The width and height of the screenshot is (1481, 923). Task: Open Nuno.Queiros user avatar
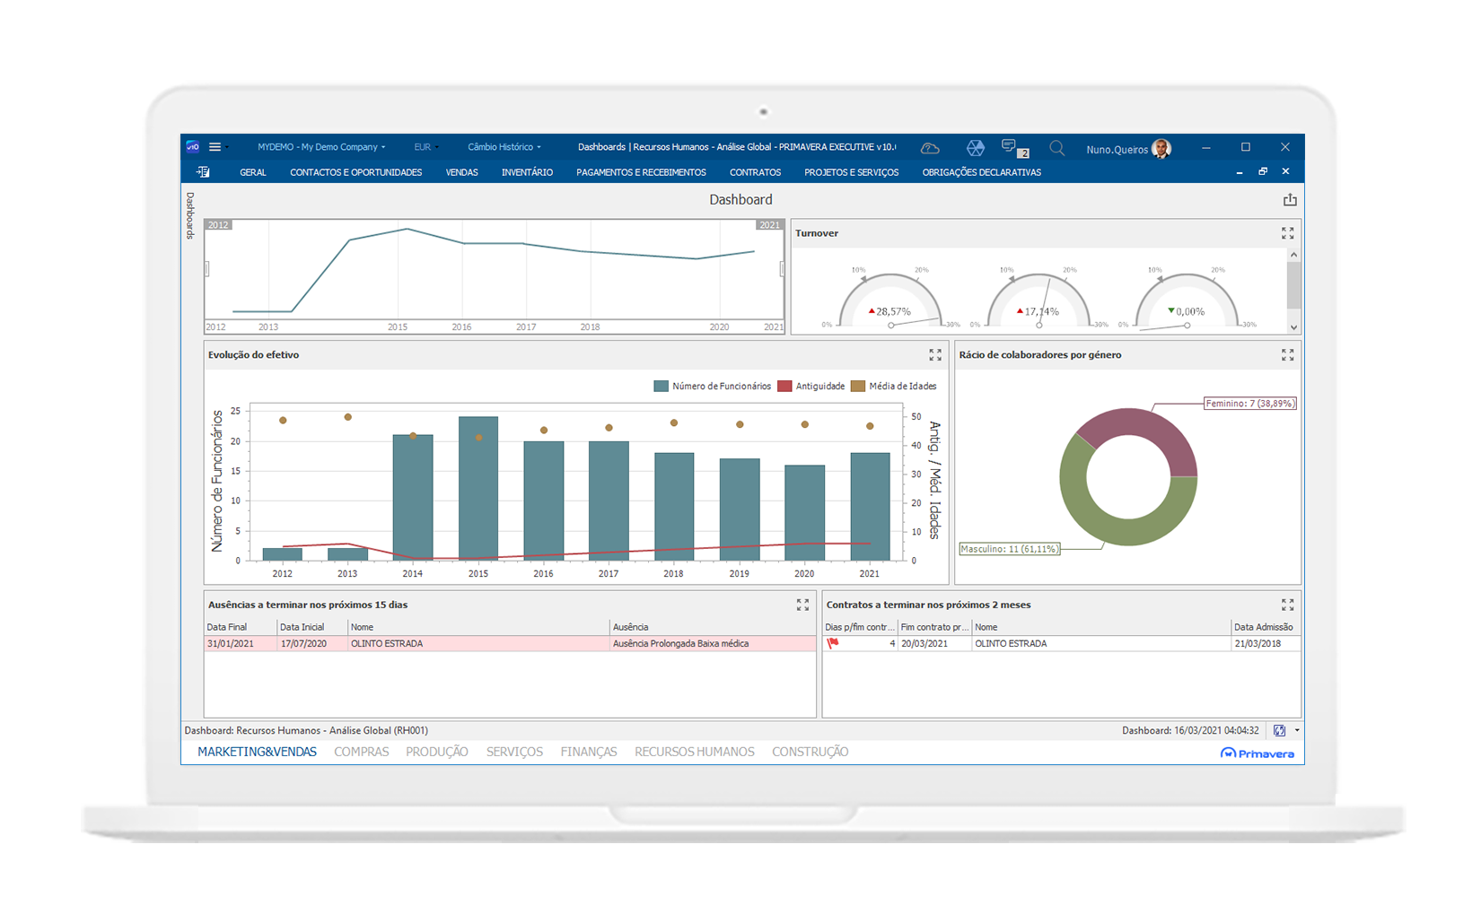click(1161, 149)
